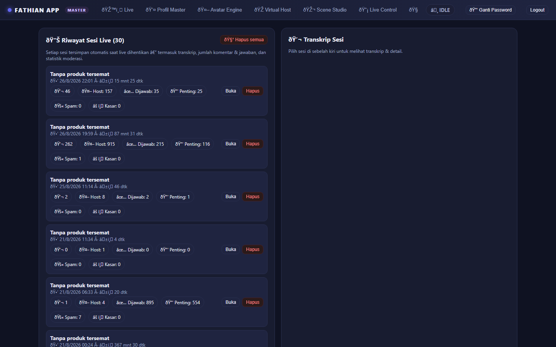This screenshot has height=347, width=556.
Task: Click the date line '21/8/2026 00:24'
Action: coord(98,345)
